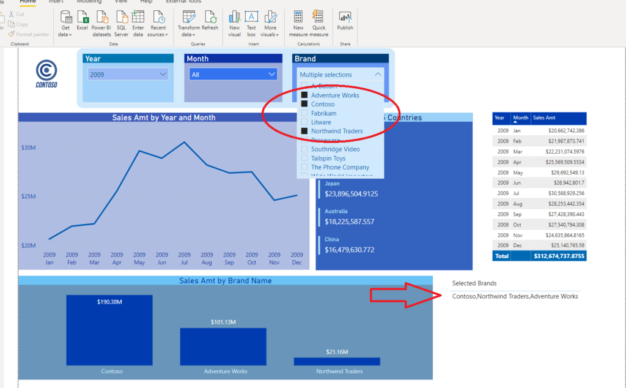The height and width of the screenshot is (388, 626).
Task: Open the Insert ribbon tab
Action: pos(56,2)
